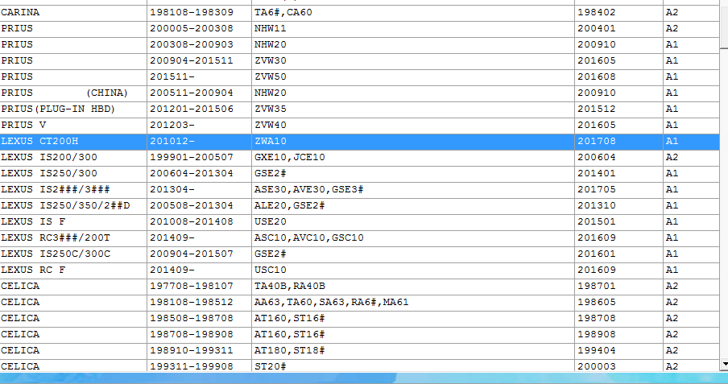Click the 200511-200904 date range cell

pos(199,93)
